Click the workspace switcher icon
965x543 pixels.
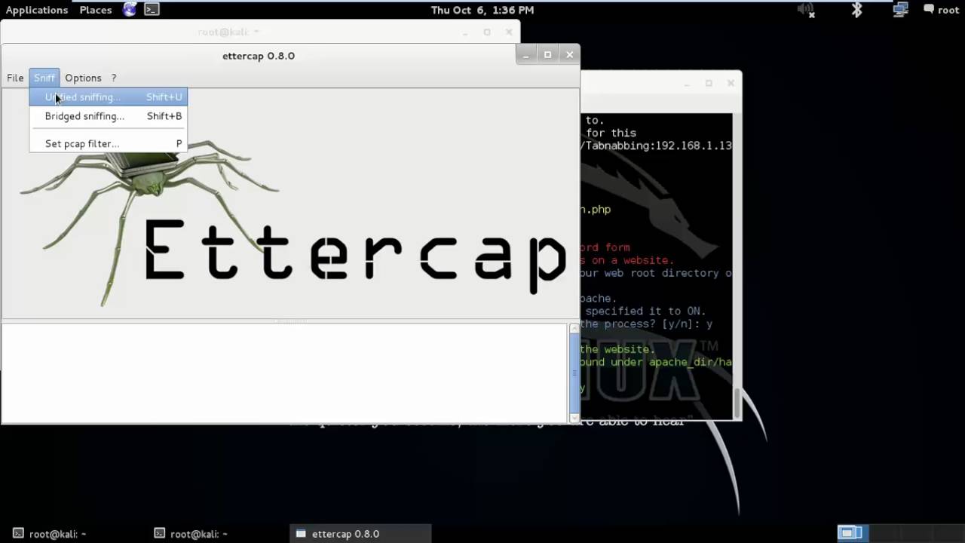853,533
